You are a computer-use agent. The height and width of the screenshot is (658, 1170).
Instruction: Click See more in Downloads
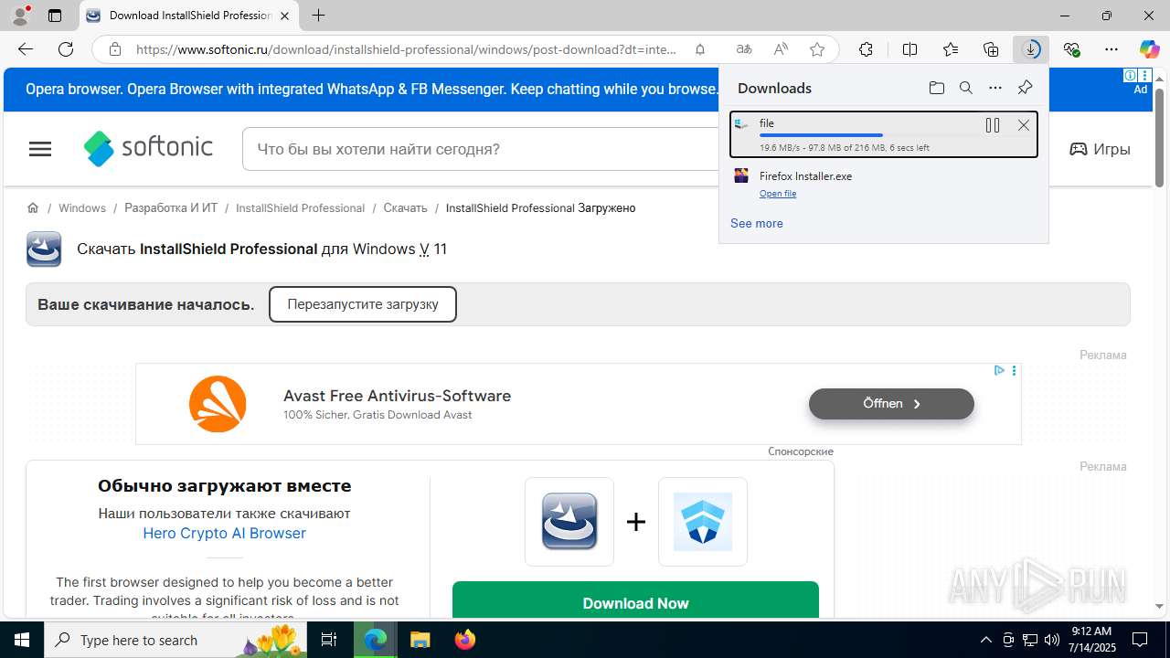pos(756,223)
